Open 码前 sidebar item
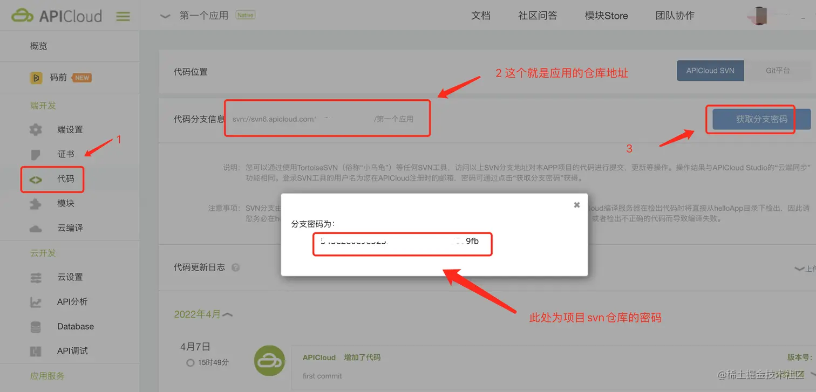This screenshot has height=392, width=816. pyautogui.click(x=59, y=78)
